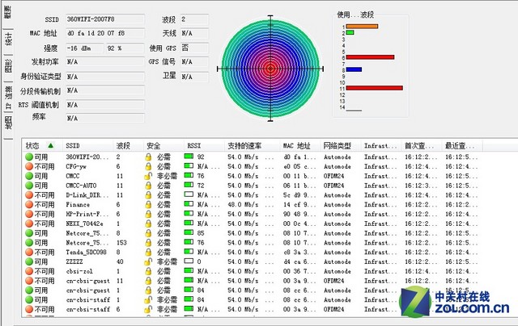
Task: Click the closed lock icon in 360WIFI-20... row
Action: point(148,157)
